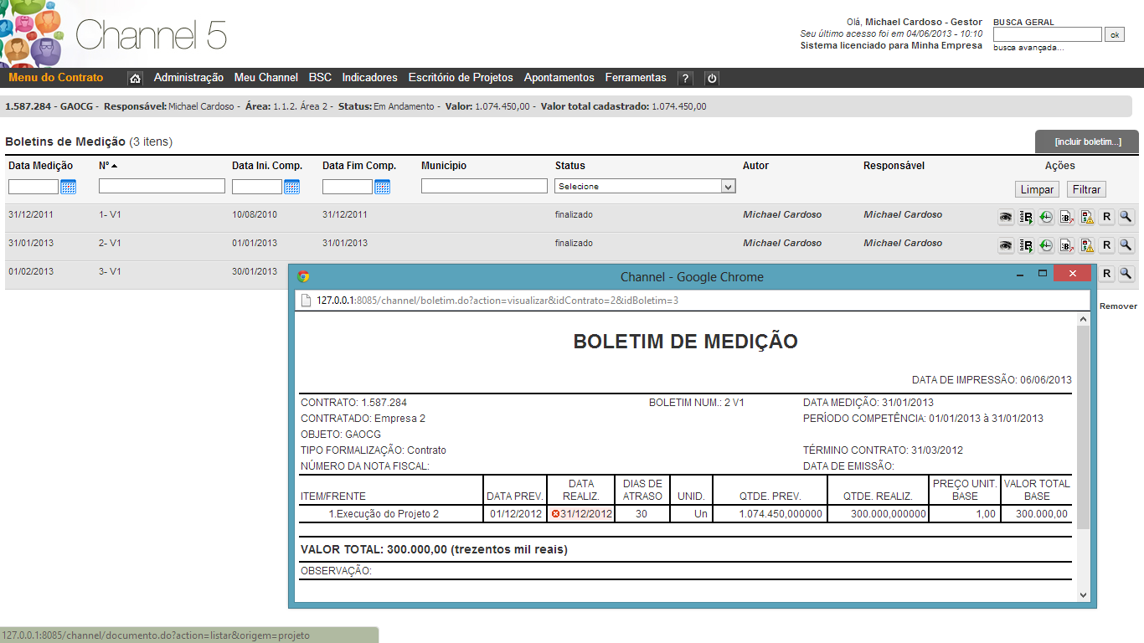Click the eye view icon in the 1- V1 row
Image resolution: width=1144 pixels, height=643 pixels.
(1006, 218)
